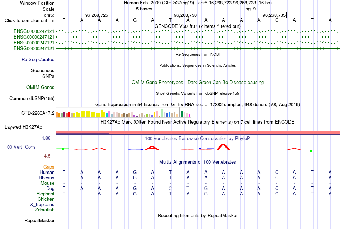Screen dimensions: 340x229
Task: Click the light T base in Dog row
Action: click(188, 189)
